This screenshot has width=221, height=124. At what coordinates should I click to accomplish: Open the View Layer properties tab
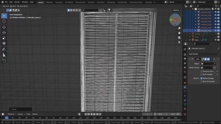pos(185,63)
